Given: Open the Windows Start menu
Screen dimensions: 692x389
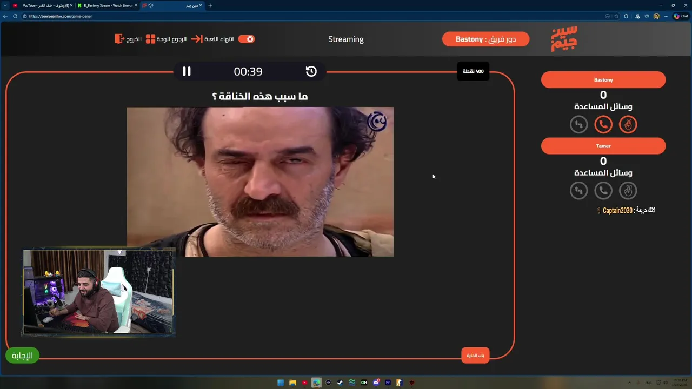Looking at the screenshot, I should (x=281, y=383).
